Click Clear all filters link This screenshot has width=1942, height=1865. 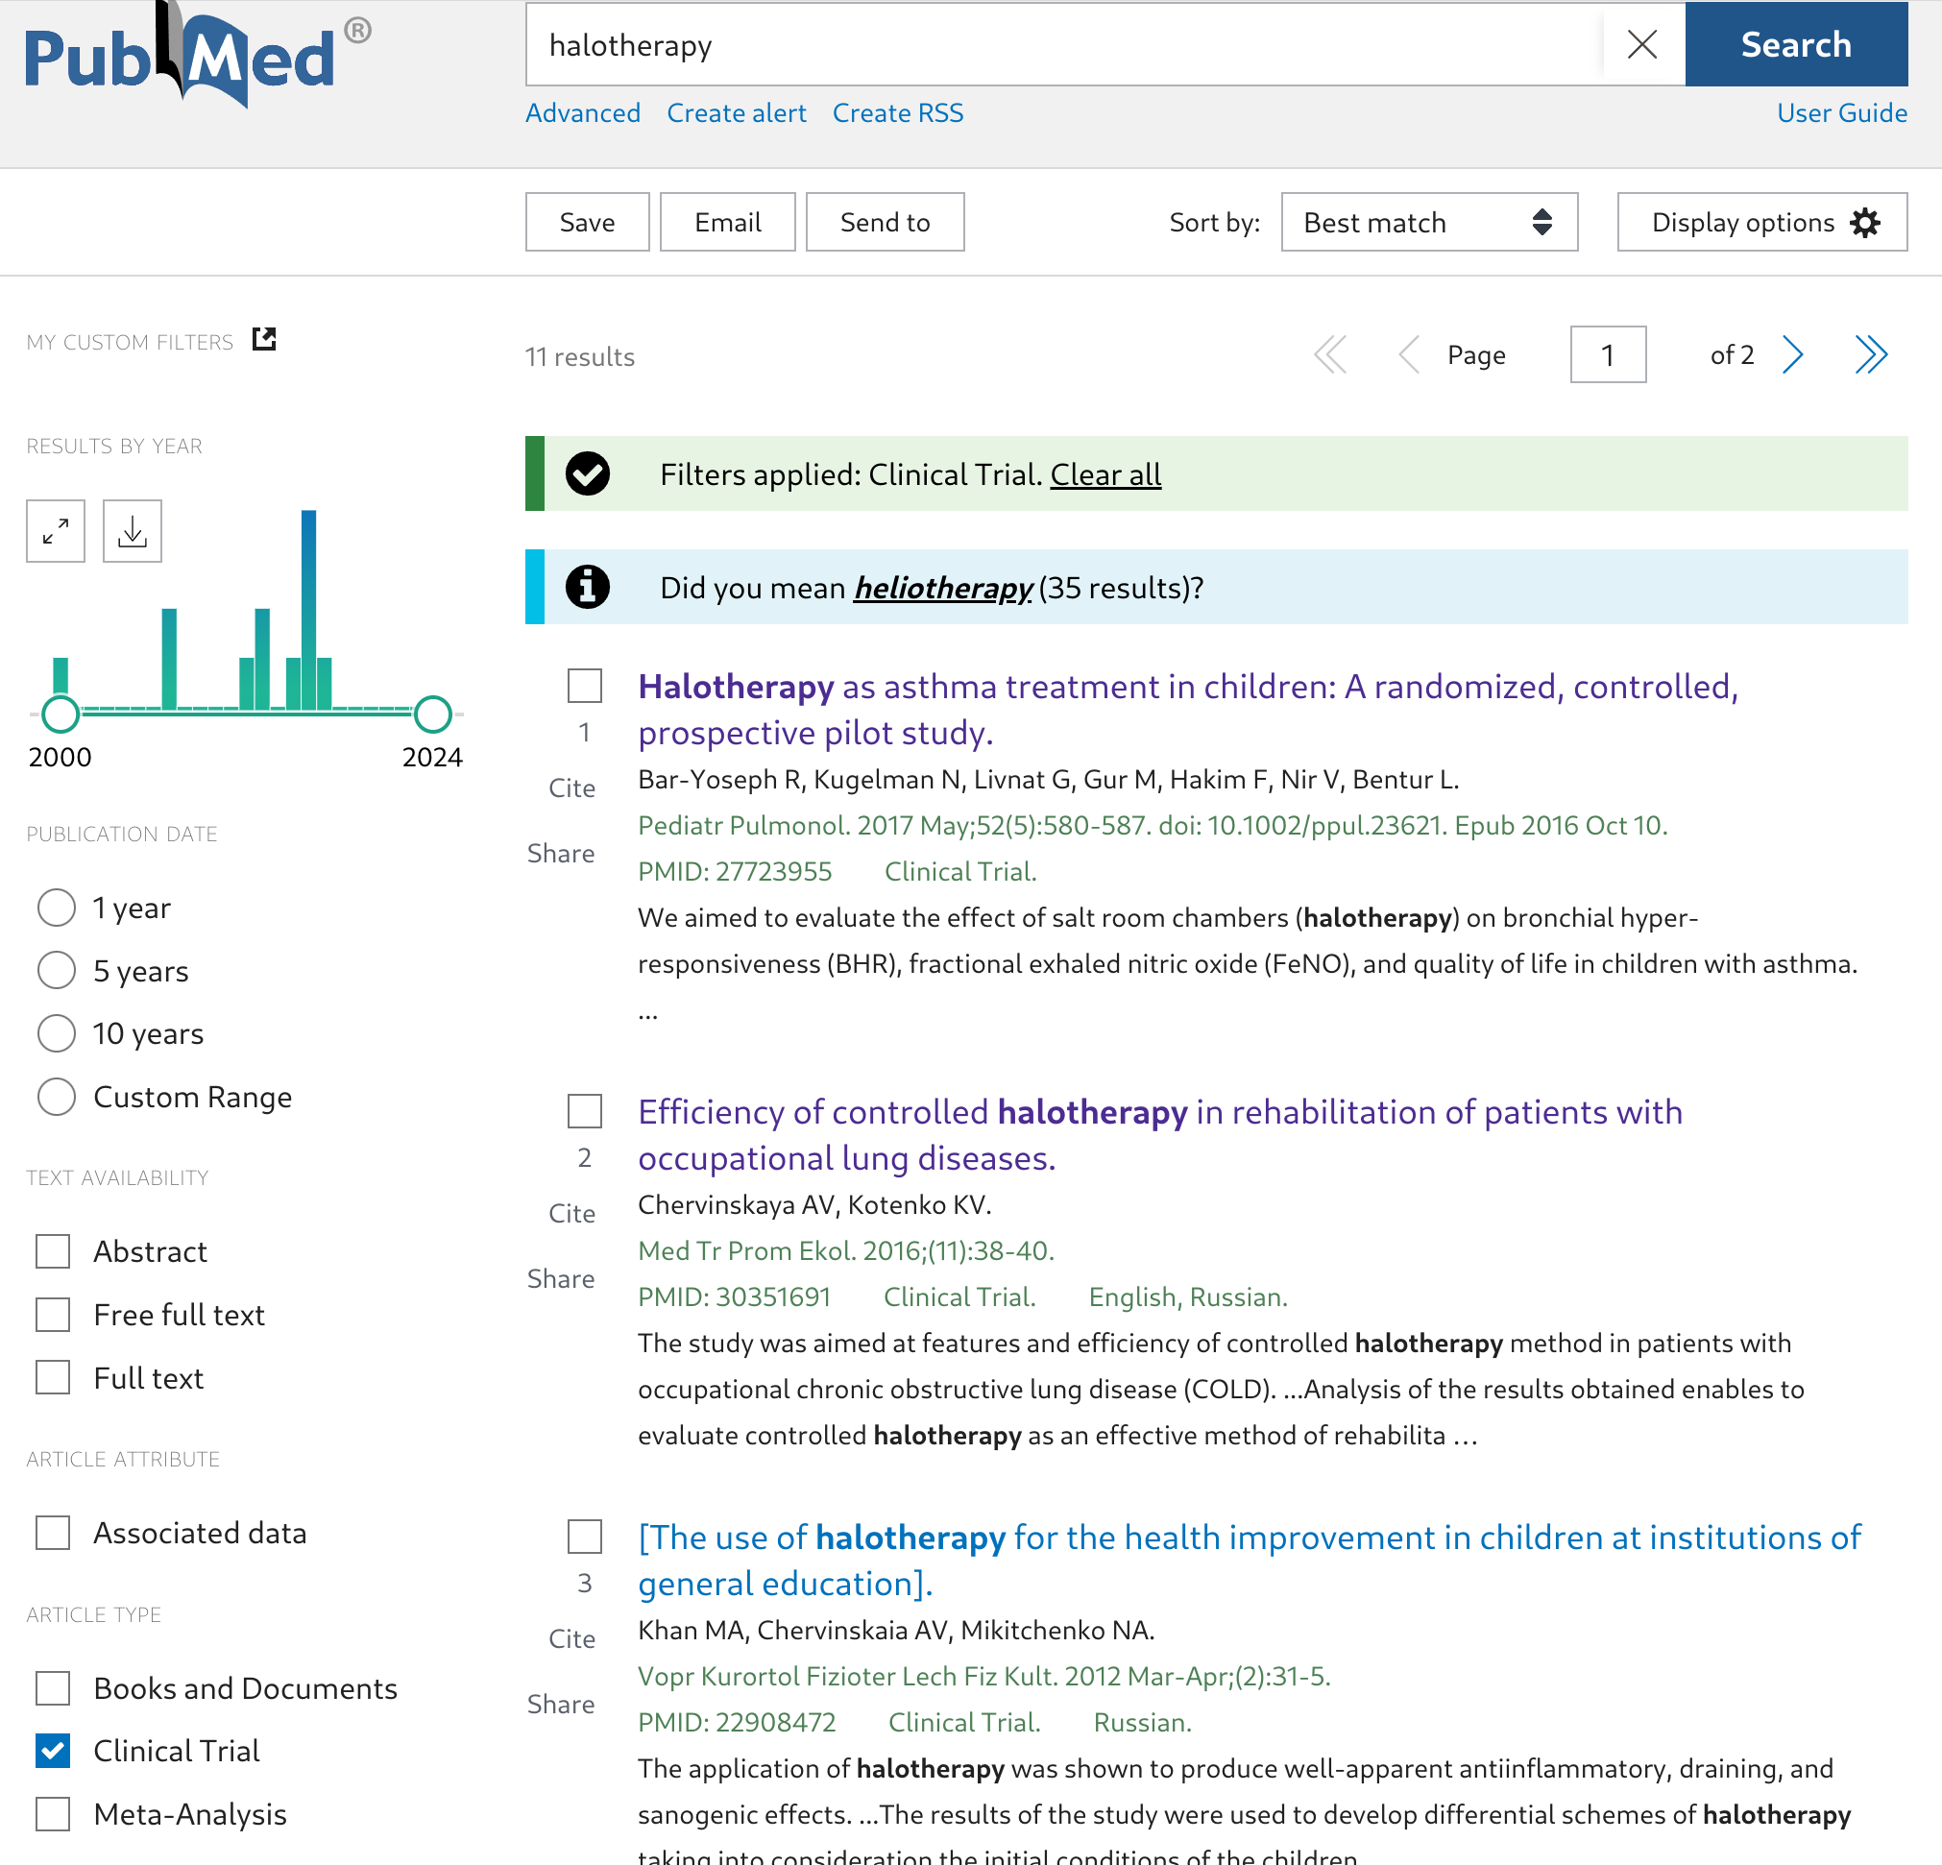click(1105, 474)
